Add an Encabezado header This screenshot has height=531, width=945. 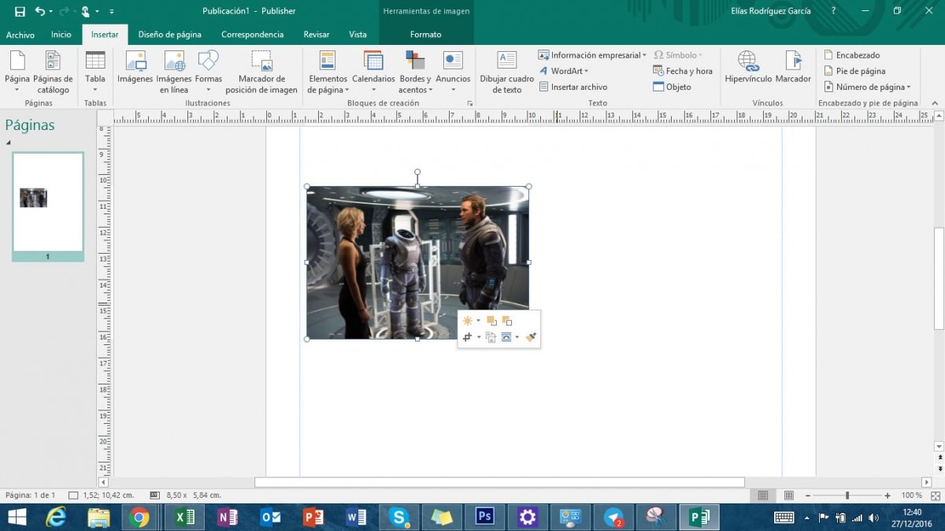pyautogui.click(x=852, y=55)
